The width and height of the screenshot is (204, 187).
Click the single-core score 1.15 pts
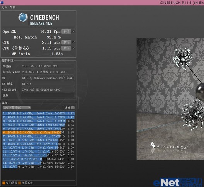click(x=51, y=48)
